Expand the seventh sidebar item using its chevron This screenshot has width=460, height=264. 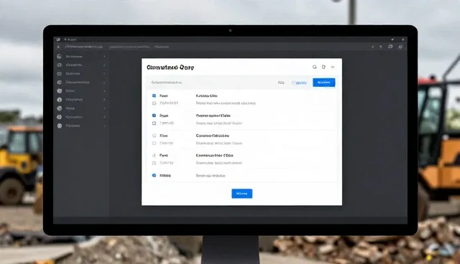105,108
